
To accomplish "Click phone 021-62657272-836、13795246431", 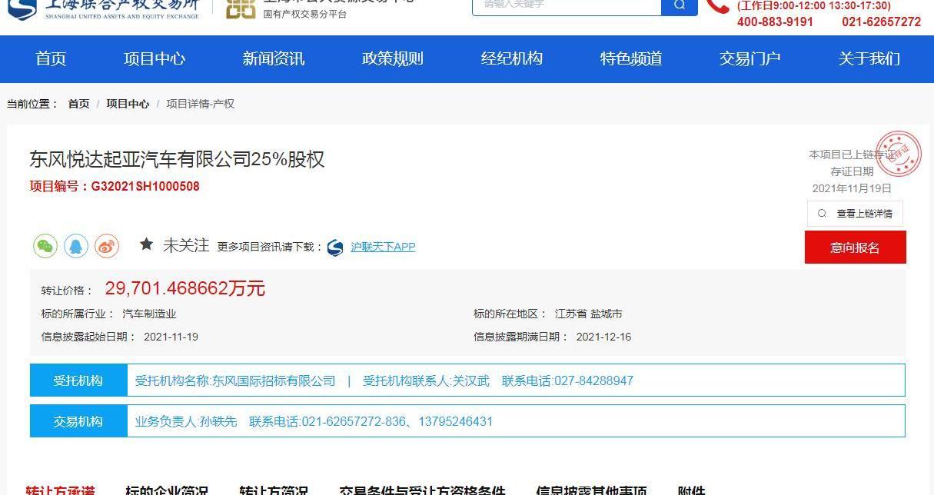I will click(x=397, y=421).
